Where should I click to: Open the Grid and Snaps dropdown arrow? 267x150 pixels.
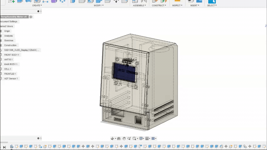pos(150,138)
